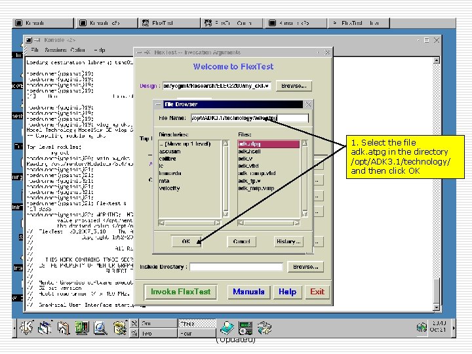Click the right panel-hide arrow
The width and height of the screenshot is (472, 354).
point(454,328)
